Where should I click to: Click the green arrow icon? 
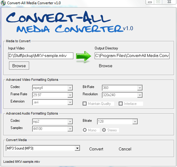pyautogui.click(x=84, y=56)
